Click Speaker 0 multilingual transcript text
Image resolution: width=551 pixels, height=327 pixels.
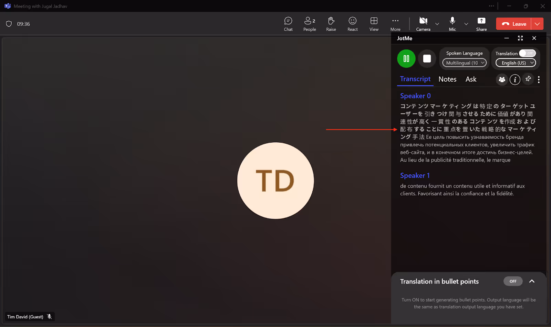[468, 133]
